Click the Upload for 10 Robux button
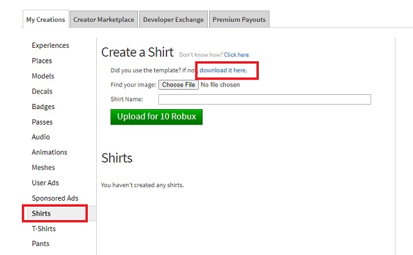 pos(156,117)
